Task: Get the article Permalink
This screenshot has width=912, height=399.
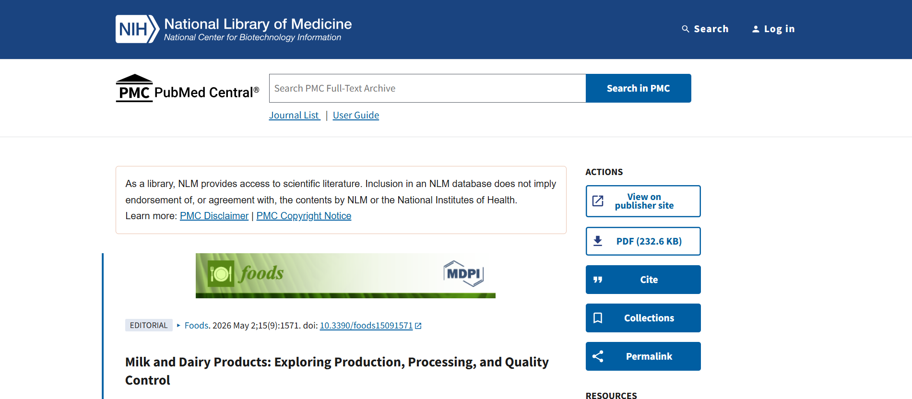Action: click(x=643, y=356)
